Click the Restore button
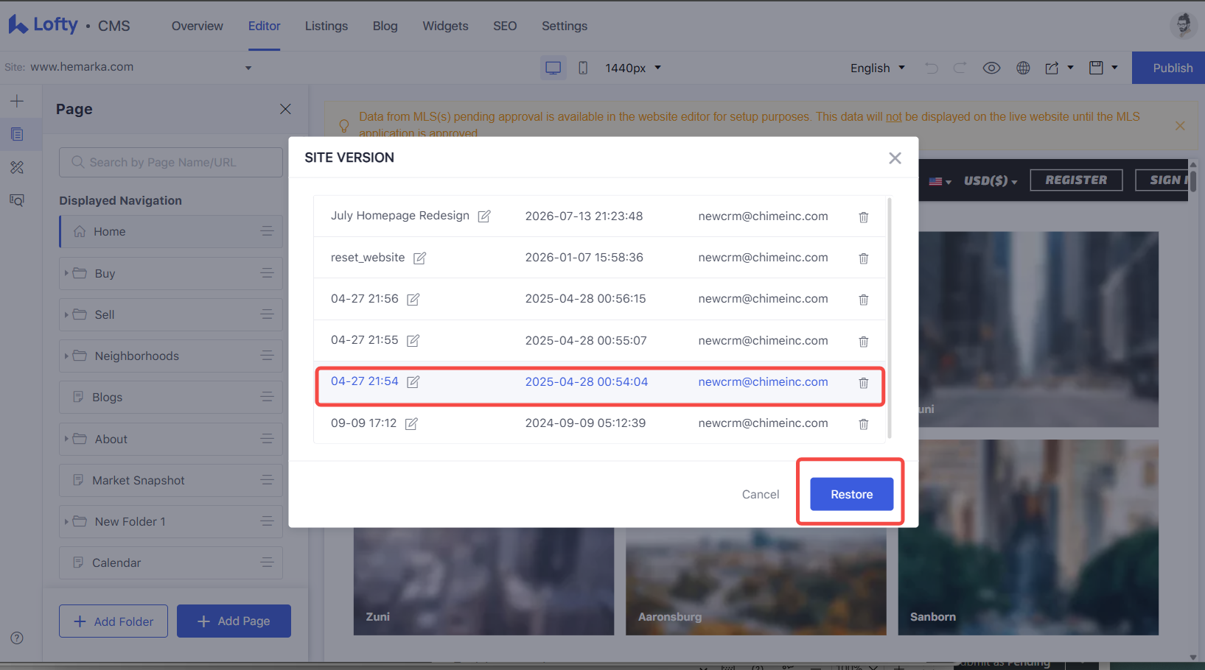Viewport: 1205px width, 670px height. point(852,494)
